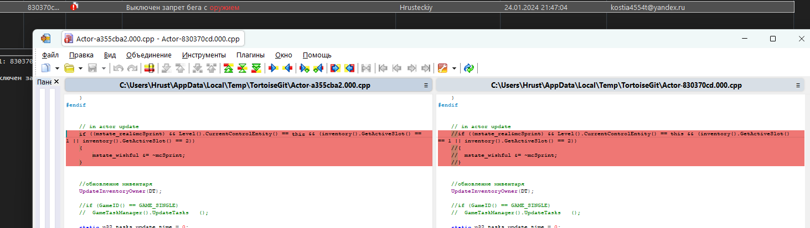The width and height of the screenshot is (810, 228).
Task: Open the Options wrench dropdown arrow
Action: point(455,68)
